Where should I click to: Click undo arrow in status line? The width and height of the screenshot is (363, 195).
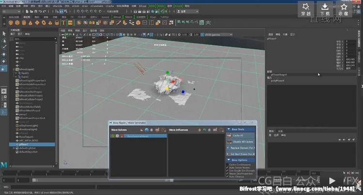[x=40, y=11]
